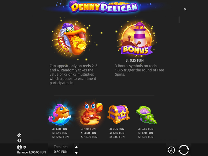Viewport: 208px width, 156px height.
Task: Click the Bonus 3: 0.15 FUN payout label
Action: click(135, 60)
